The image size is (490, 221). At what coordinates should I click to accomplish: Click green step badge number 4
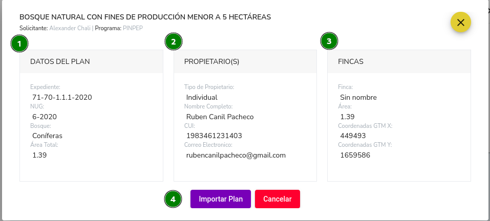tap(173, 199)
